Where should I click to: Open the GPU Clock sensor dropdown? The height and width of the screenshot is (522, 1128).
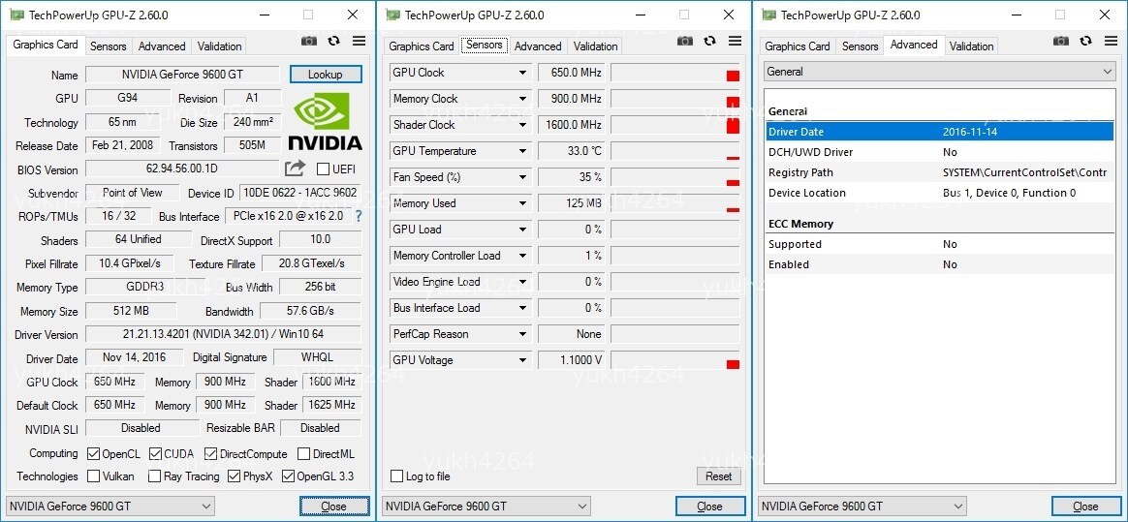tap(523, 73)
